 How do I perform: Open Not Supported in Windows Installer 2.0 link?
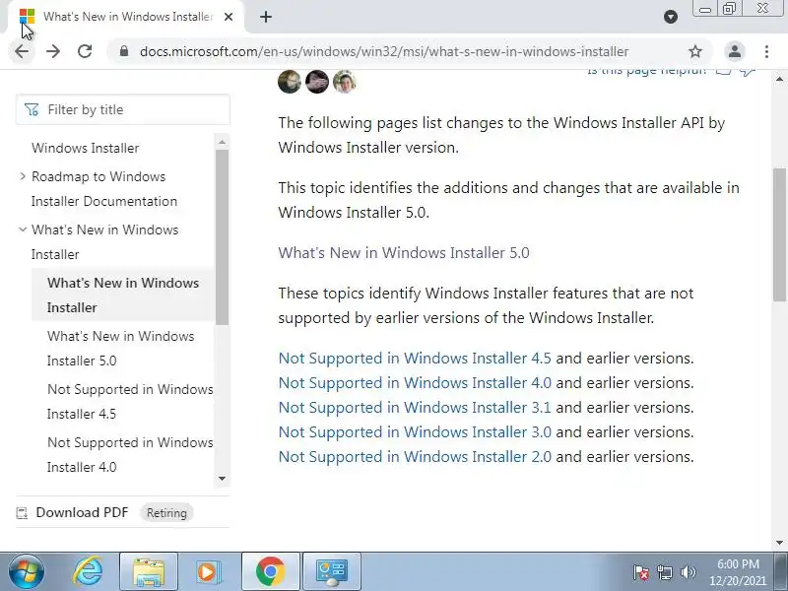click(x=415, y=457)
